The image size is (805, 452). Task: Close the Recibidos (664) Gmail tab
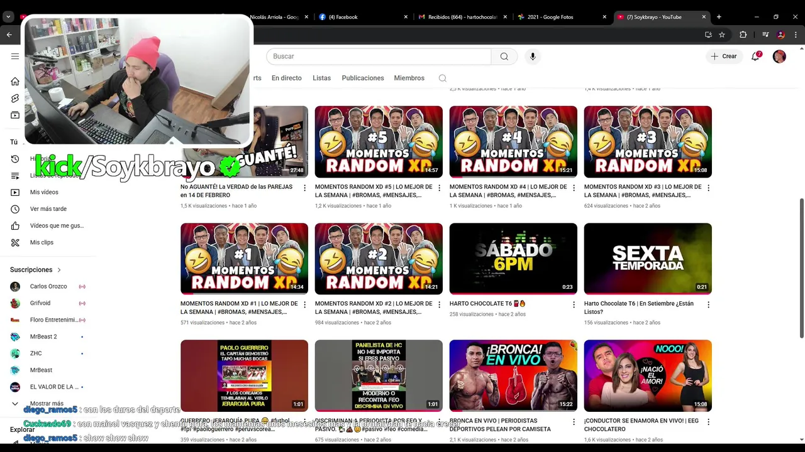pyautogui.click(x=505, y=17)
